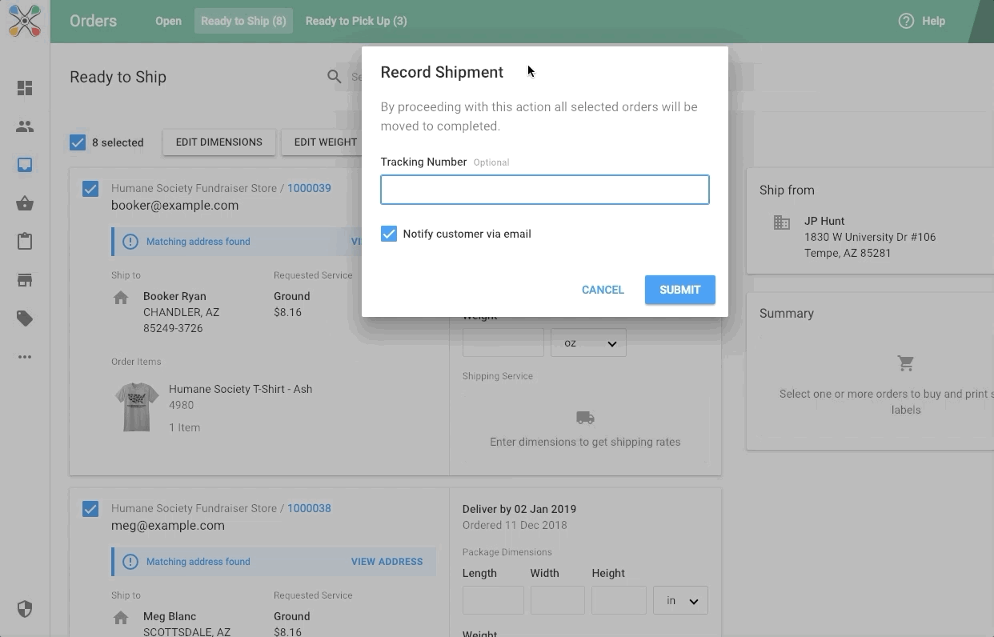Click the Deliver by 02 Jan 2019 text
The height and width of the screenshot is (637, 994).
click(x=519, y=509)
